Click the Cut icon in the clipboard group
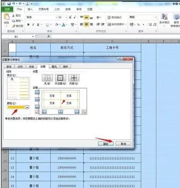This screenshot has width=180, height=188. click(13, 16)
